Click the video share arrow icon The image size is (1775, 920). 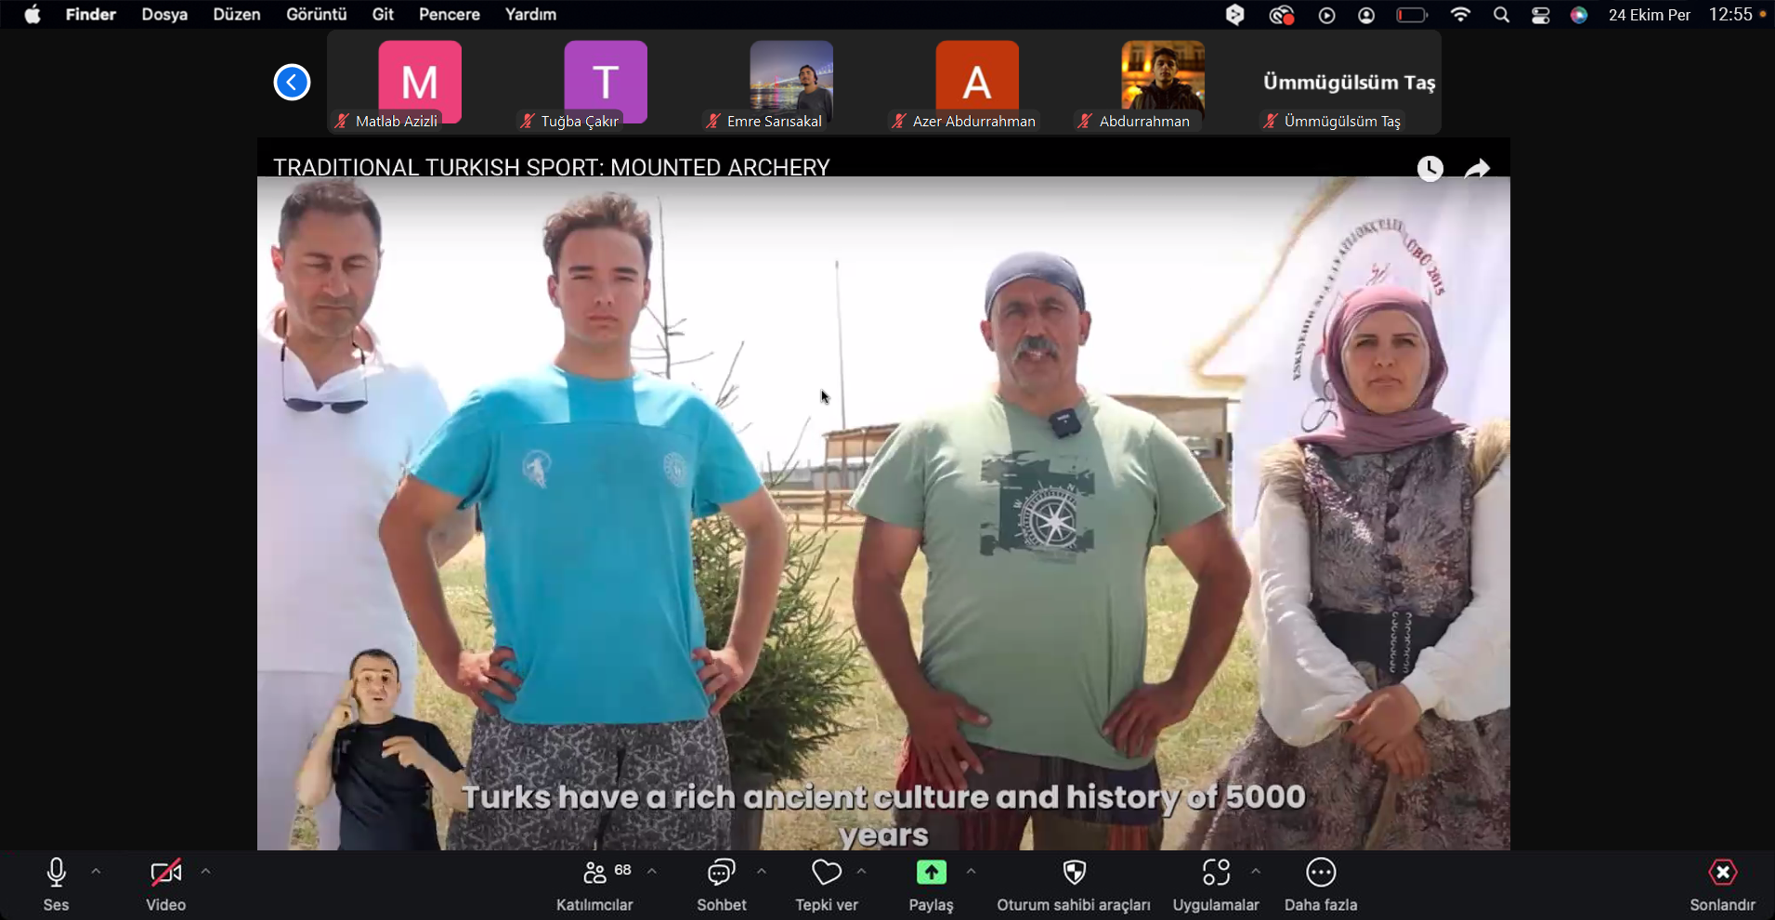[1477, 169]
